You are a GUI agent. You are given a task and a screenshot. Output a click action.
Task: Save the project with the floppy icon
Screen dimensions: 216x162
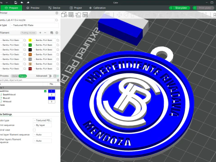click(x=16, y=3)
